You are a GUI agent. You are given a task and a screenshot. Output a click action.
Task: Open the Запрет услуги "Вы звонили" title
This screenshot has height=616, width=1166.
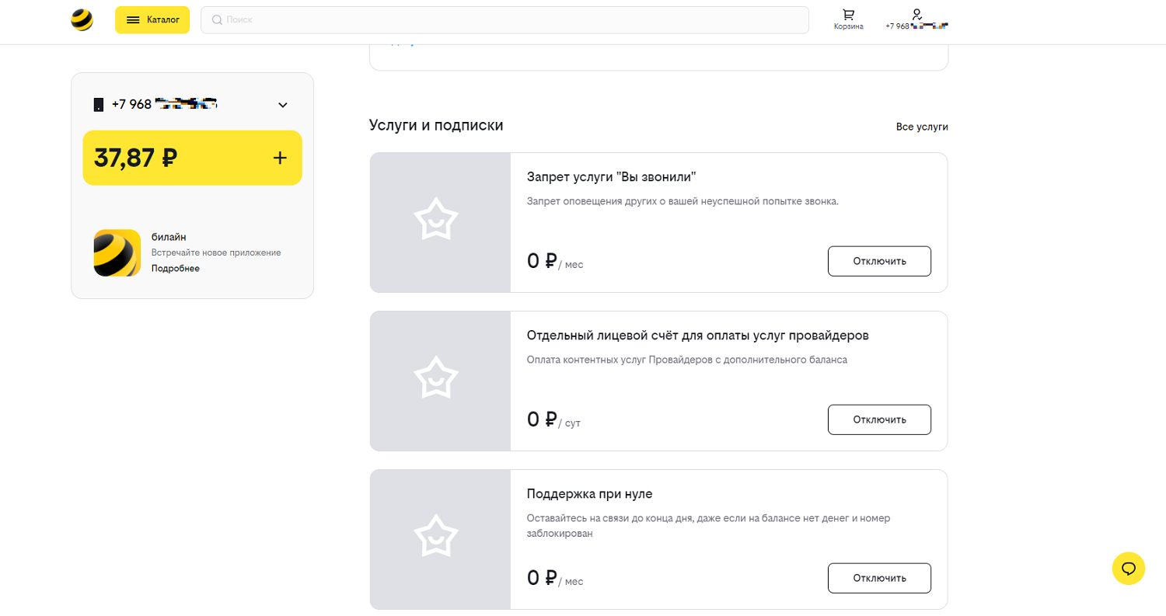coord(611,177)
